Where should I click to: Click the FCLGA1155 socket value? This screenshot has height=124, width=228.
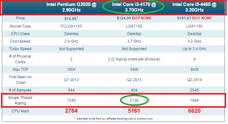click(x=71, y=26)
